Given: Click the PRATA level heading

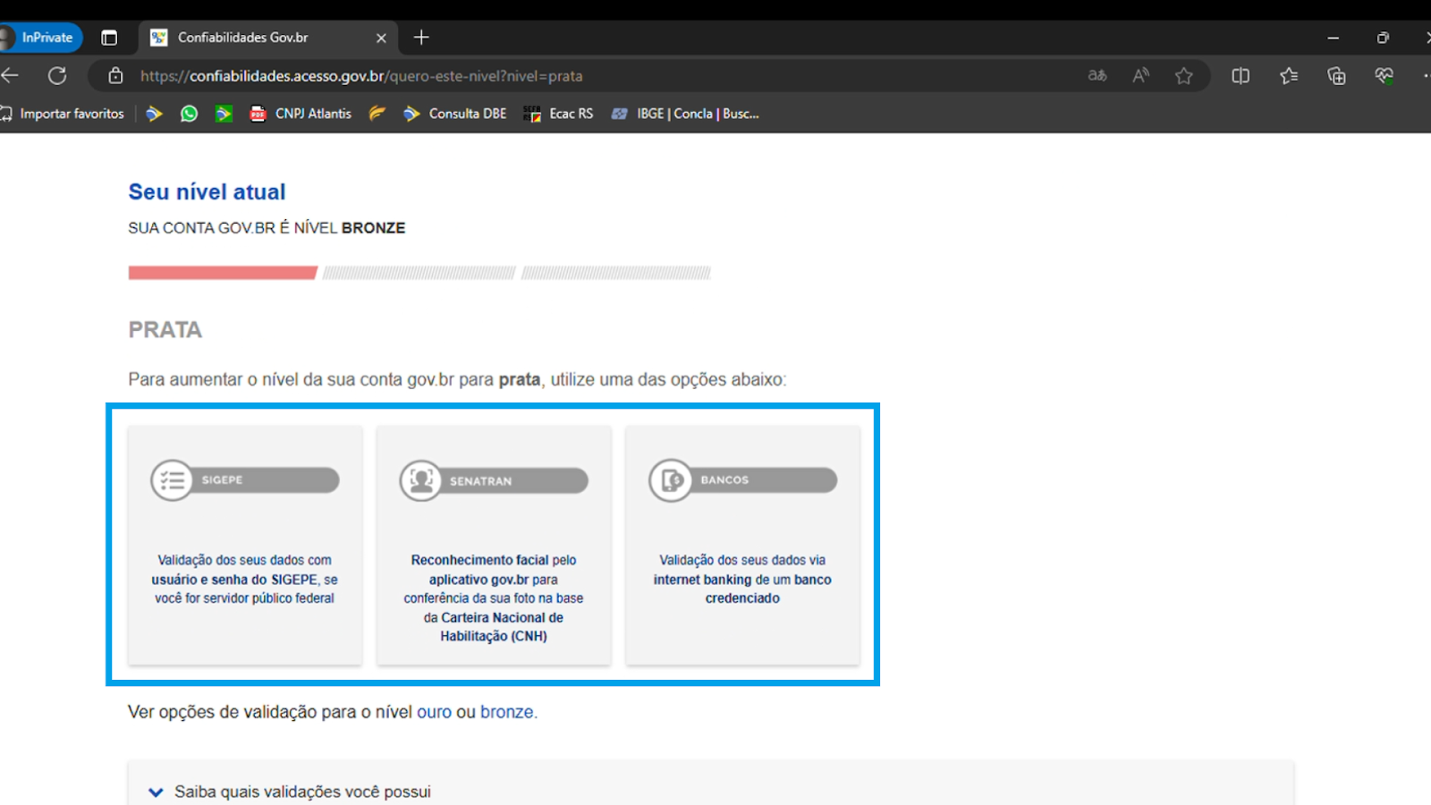Looking at the screenshot, I should (165, 329).
